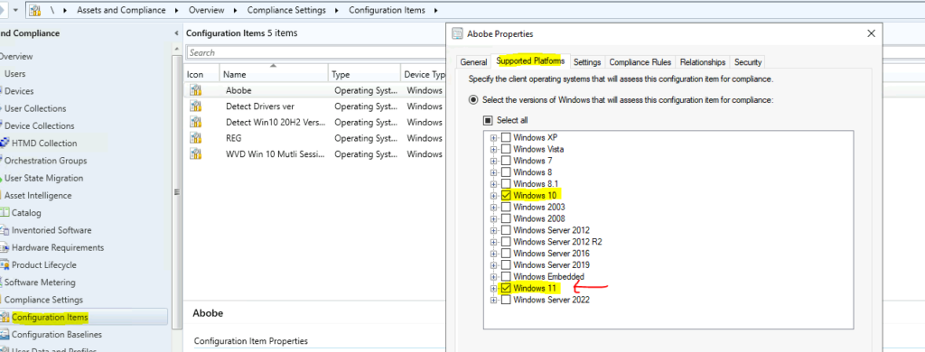This screenshot has height=352, width=925.
Task: Expand the Windows 10 tree node
Action: (x=494, y=195)
